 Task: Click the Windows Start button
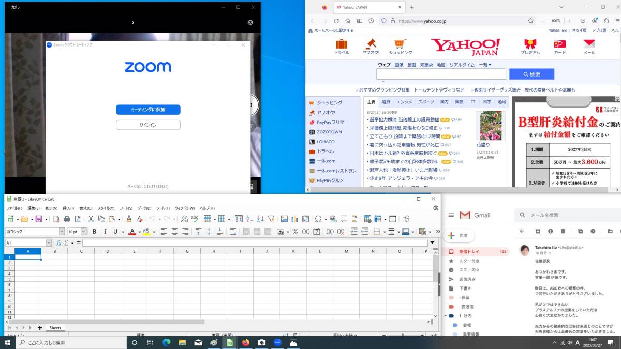click(8, 342)
